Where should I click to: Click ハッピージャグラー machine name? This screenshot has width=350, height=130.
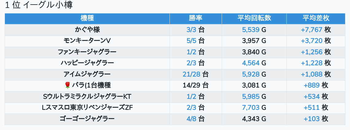(87, 63)
